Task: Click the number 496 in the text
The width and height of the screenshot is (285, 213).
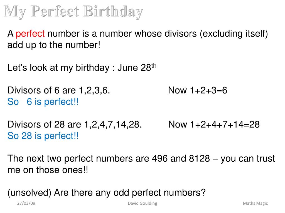Action: tap(160, 158)
